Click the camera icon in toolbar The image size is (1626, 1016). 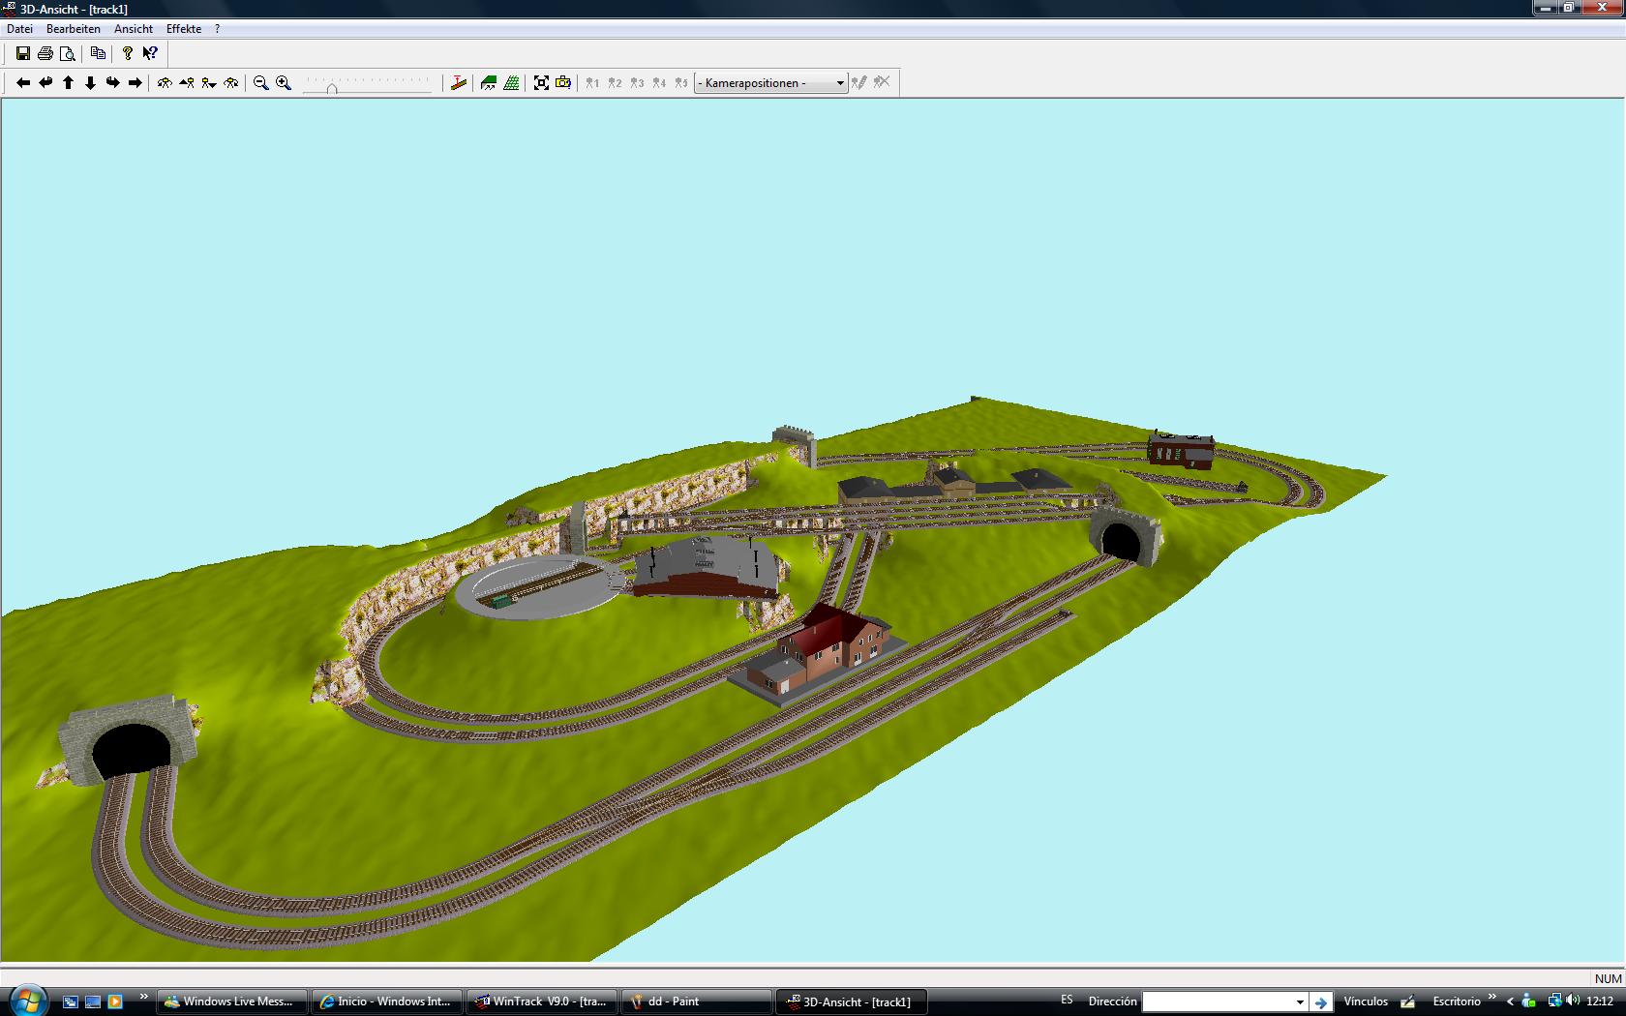[563, 83]
